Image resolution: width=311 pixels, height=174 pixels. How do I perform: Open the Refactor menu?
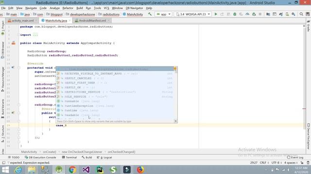coord(68,8)
